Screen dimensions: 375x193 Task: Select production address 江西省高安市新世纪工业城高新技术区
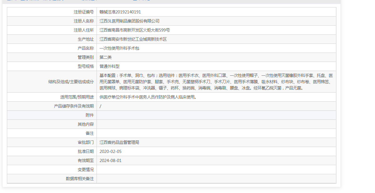[133, 39]
